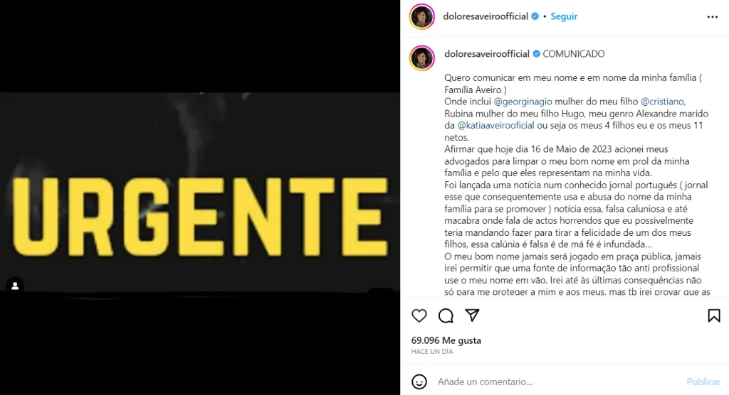Share post using paper plane icon

click(x=472, y=315)
